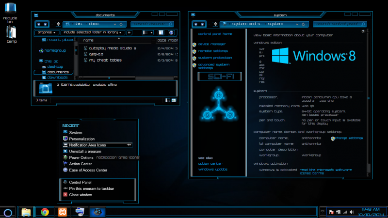Click the search control panel field
Image resolution: width=388 pixels, height=218 pixels.
pyautogui.click(x=340, y=24)
